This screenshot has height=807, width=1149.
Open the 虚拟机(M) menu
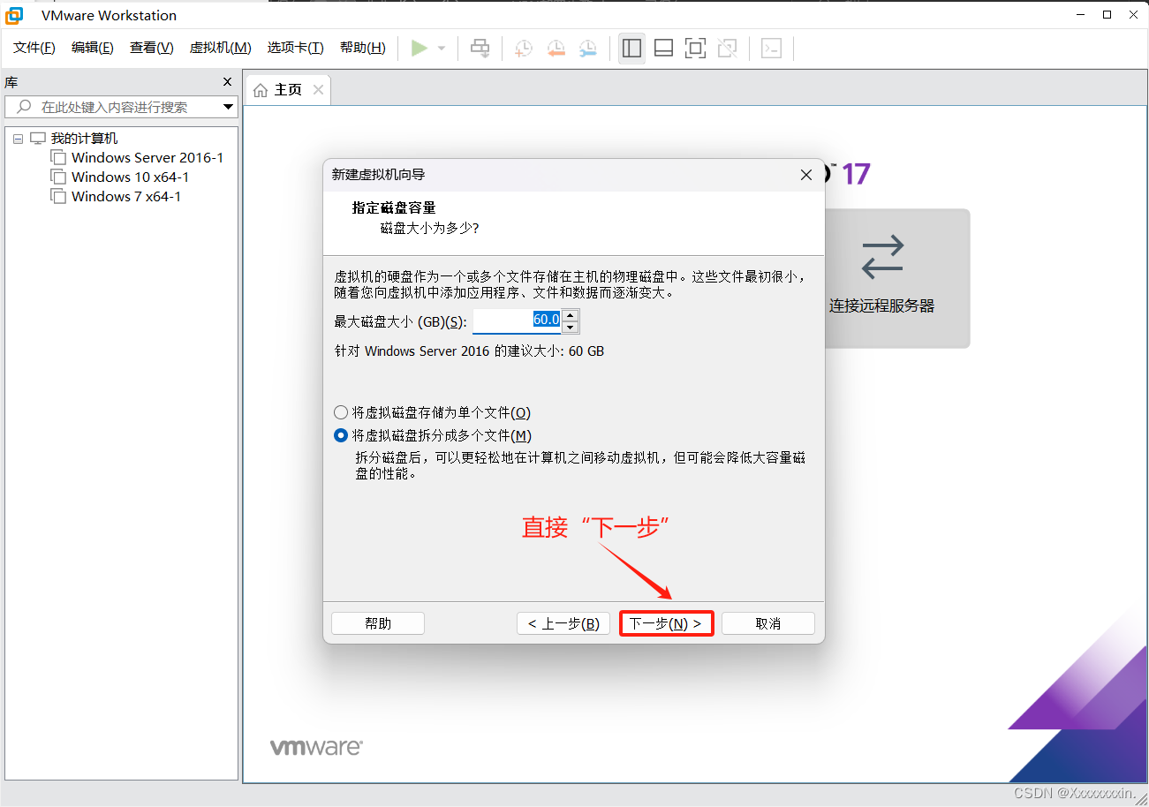[220, 48]
